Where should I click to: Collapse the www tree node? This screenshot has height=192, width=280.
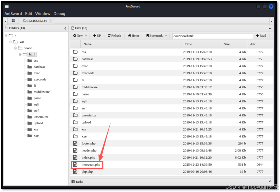tap(15, 48)
